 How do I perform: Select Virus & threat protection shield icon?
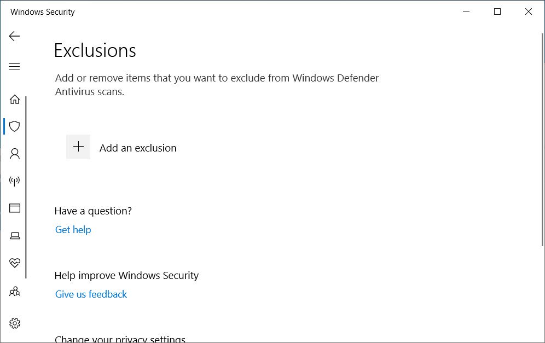point(15,126)
